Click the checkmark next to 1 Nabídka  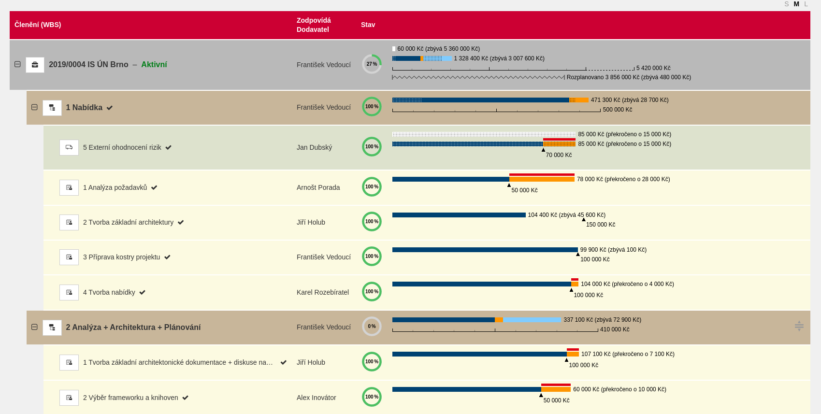click(110, 108)
